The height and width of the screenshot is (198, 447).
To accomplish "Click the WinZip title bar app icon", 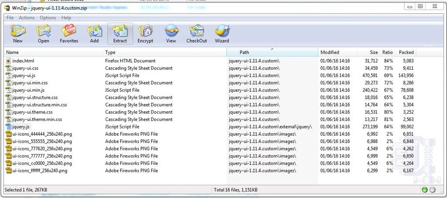I will [7, 8].
